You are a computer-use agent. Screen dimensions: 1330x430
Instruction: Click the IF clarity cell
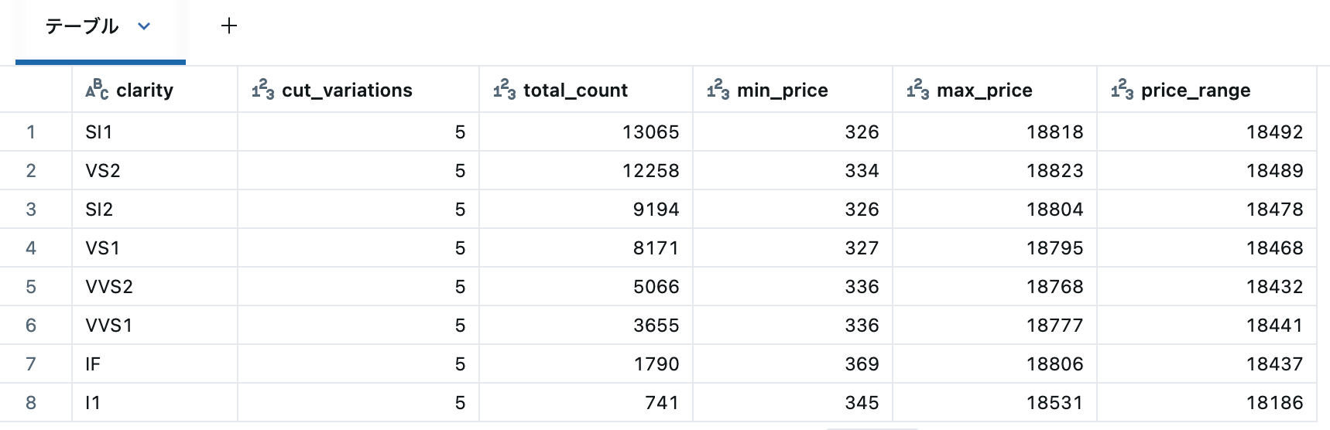coord(155,364)
